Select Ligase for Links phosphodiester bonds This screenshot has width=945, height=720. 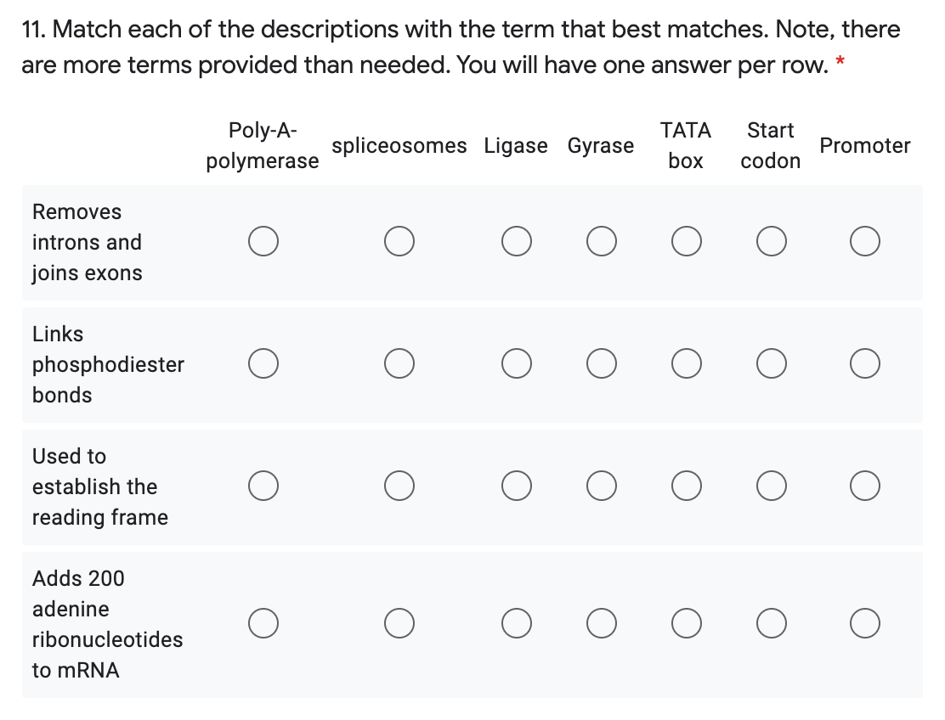517,363
